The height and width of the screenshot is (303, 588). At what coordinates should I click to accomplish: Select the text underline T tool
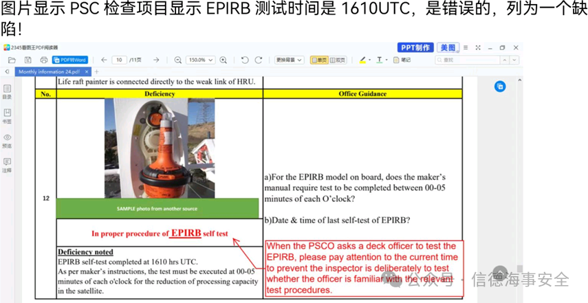tap(380, 60)
